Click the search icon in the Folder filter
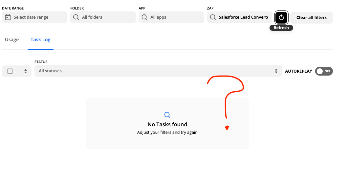The height and width of the screenshot is (177, 346). pyautogui.click(x=76, y=17)
